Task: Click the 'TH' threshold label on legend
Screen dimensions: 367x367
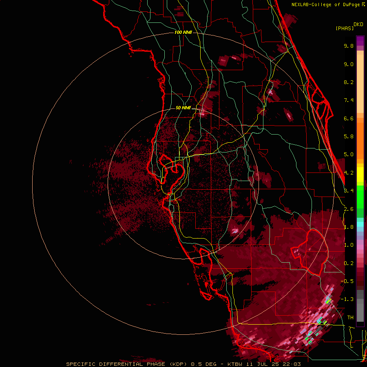Action: [x=350, y=318]
